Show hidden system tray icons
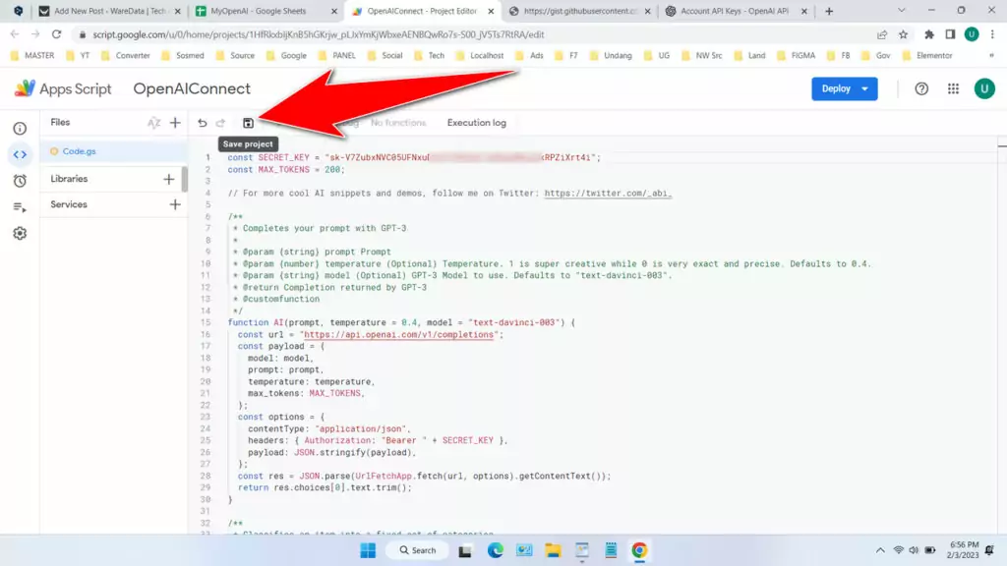Screen dimensions: 1007x566 [880, 550]
